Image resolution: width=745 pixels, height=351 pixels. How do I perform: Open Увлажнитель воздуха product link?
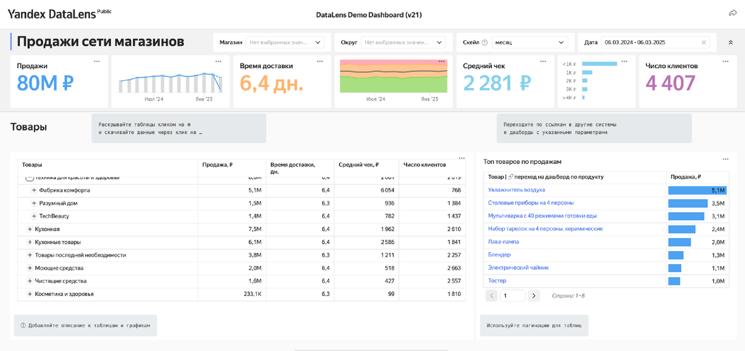tap(517, 190)
